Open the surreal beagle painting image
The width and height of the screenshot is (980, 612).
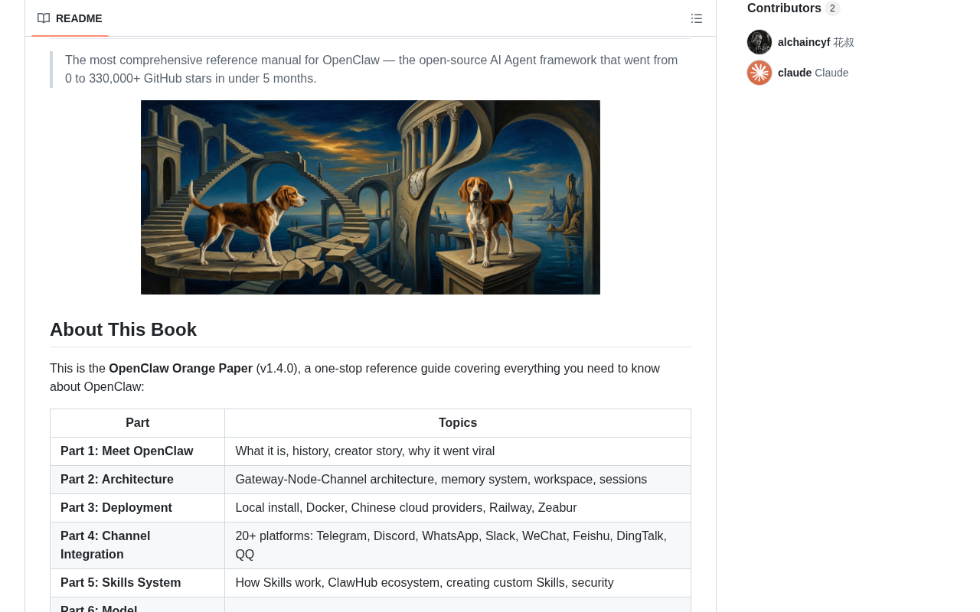pyautogui.click(x=371, y=197)
